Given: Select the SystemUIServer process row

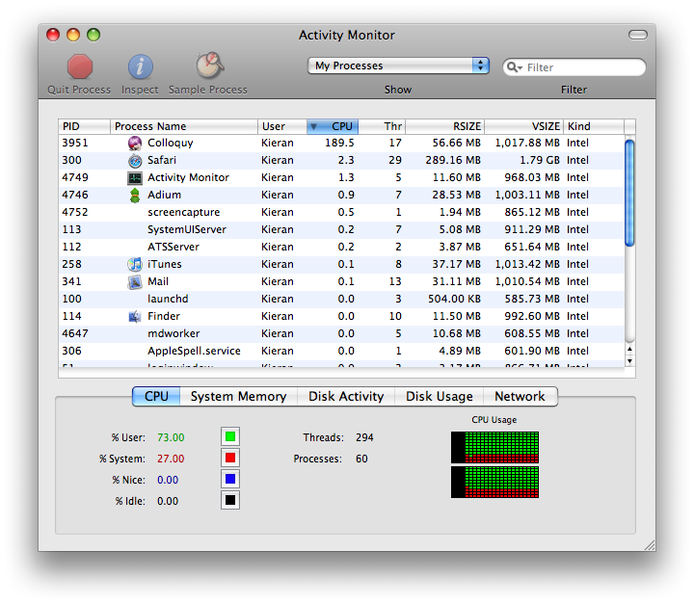Looking at the screenshot, I should tap(341, 229).
